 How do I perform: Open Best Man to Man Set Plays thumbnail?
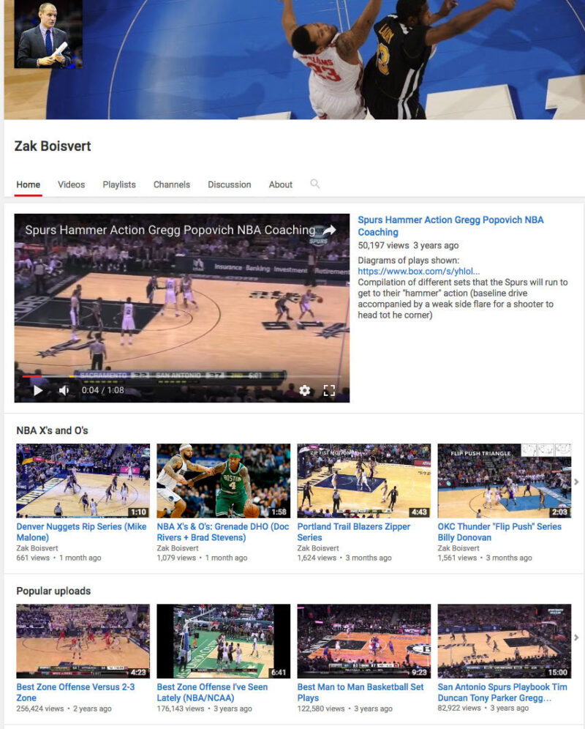pyautogui.click(x=364, y=641)
